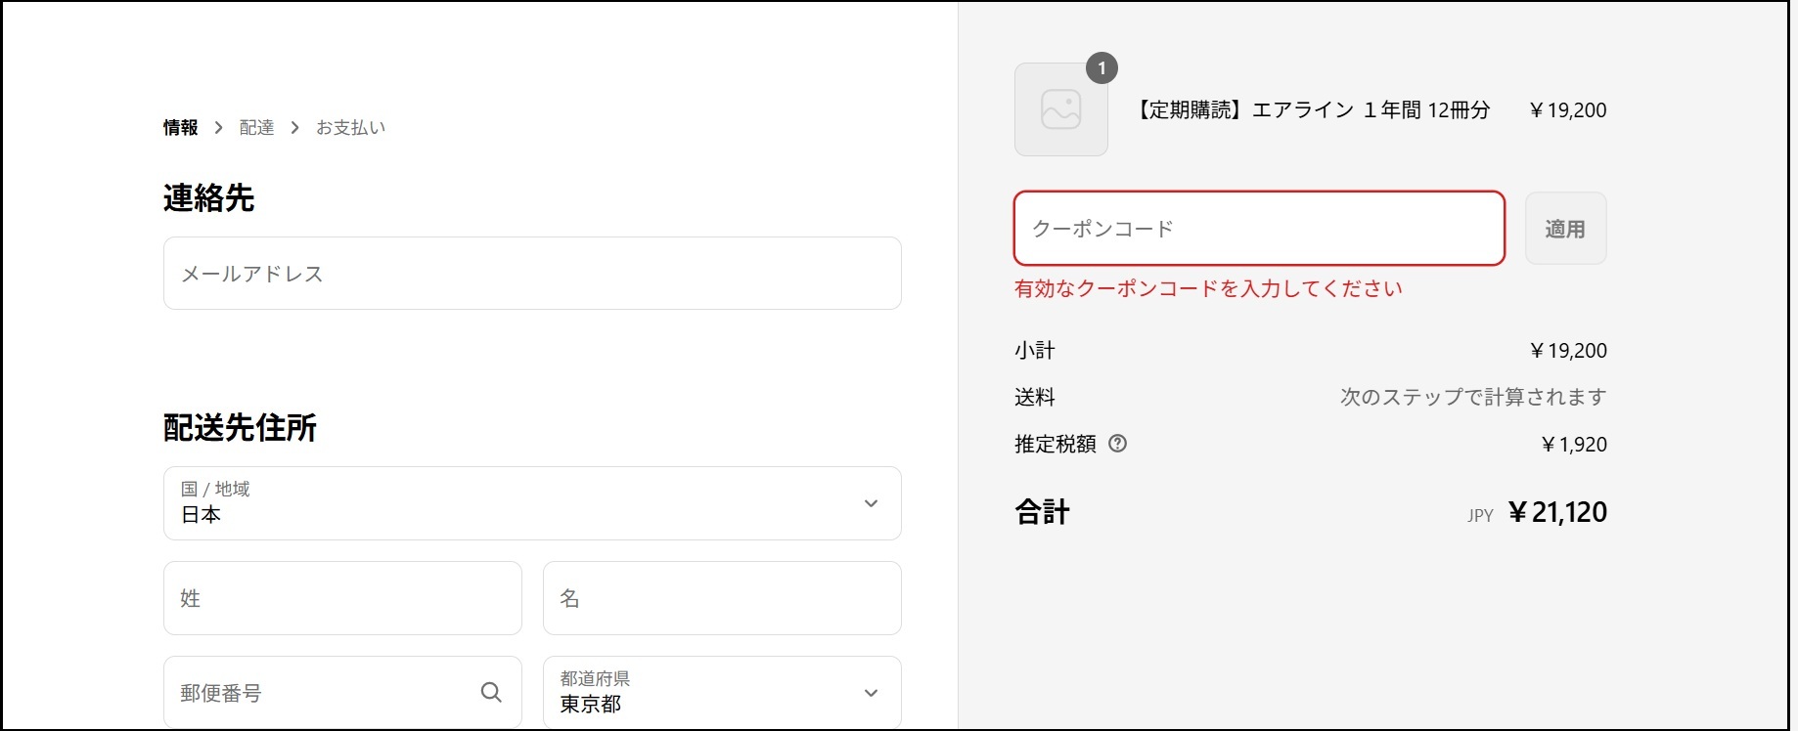Go to the 配達 breadcrumb step
Viewport: 1798px width, 731px height.
coord(256,128)
